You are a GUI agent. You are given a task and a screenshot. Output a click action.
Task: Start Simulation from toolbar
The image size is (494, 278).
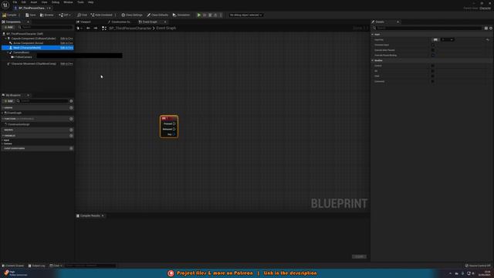[181, 15]
